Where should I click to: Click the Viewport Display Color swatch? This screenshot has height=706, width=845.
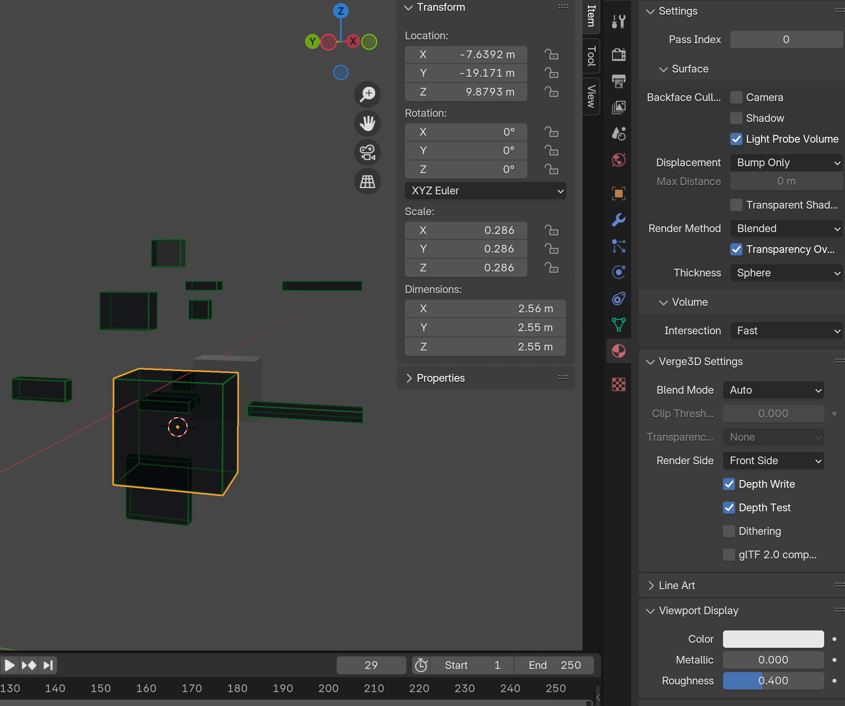[773, 639]
